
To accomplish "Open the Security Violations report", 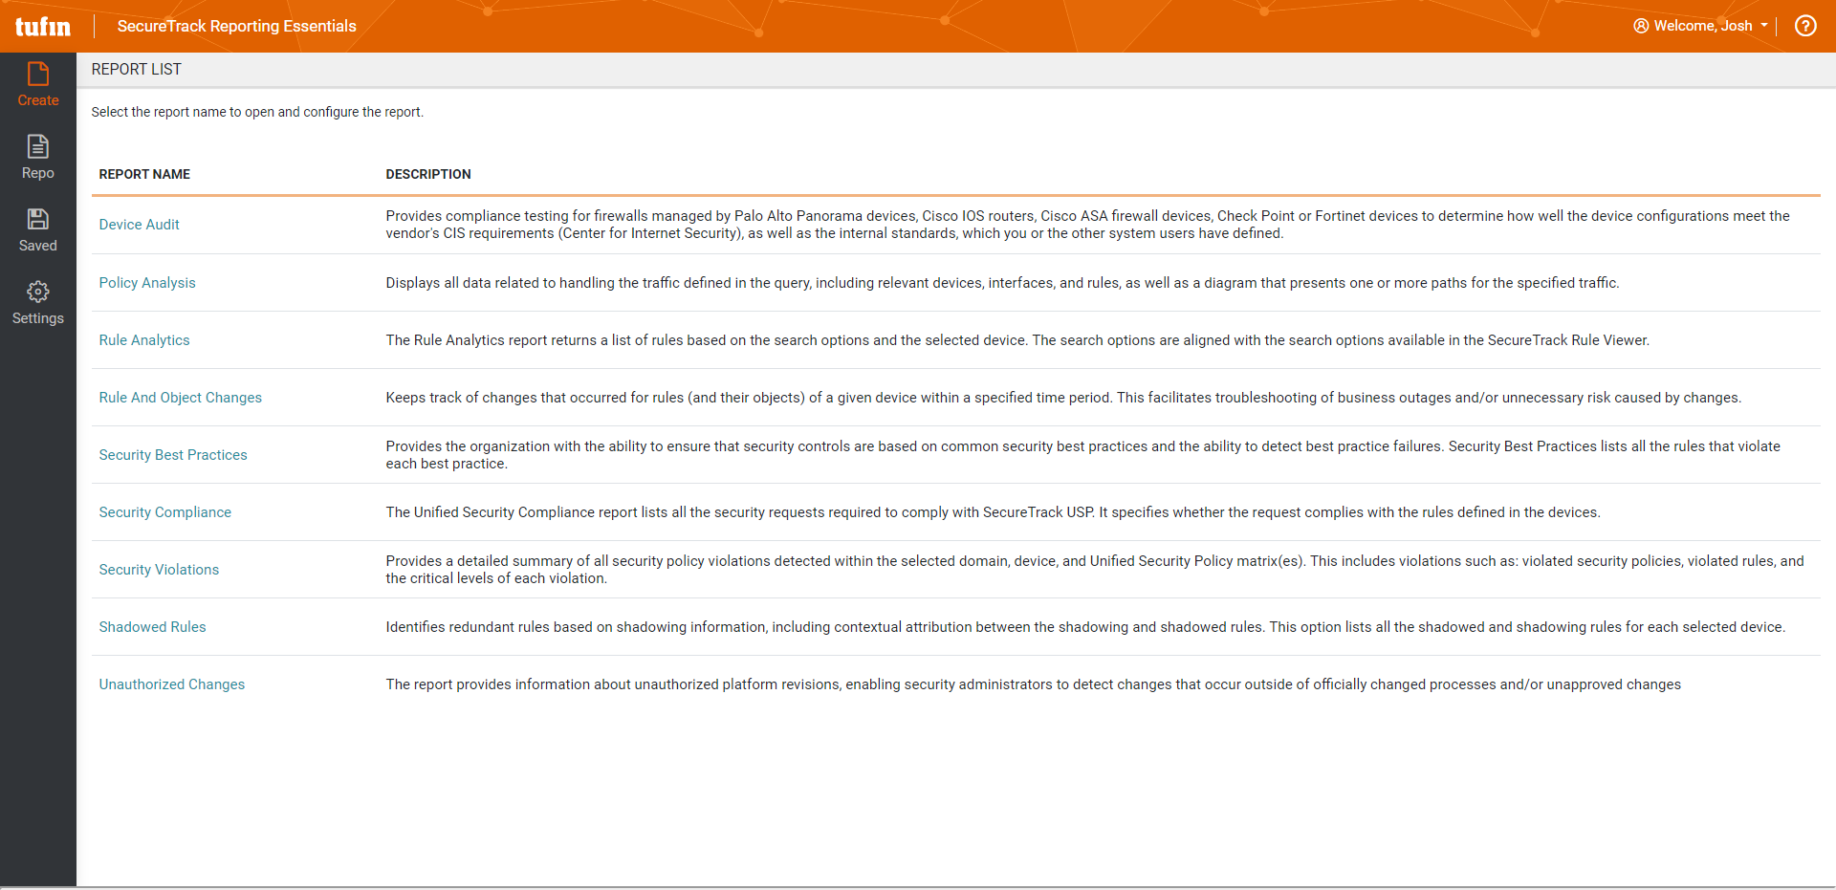I will click(x=159, y=570).
